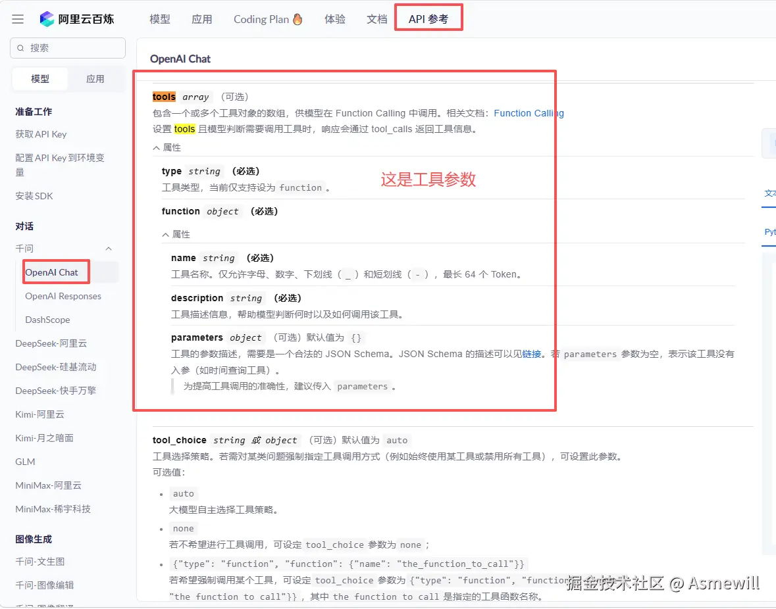This screenshot has height=609, width=776.
Task: Switch to the 应用 sidebar tab
Action: (x=95, y=79)
